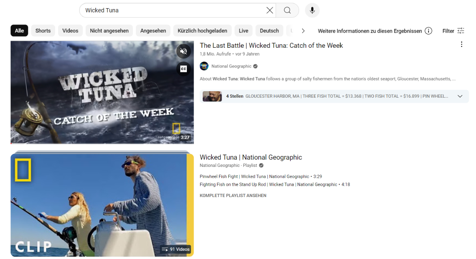
Task: Select the Alle filter chip
Action: [x=19, y=31]
